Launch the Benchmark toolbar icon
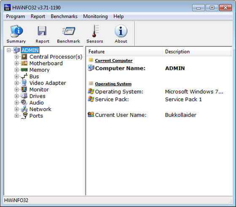Image resolution: width=236 pixels, height=207 pixels. point(68,31)
